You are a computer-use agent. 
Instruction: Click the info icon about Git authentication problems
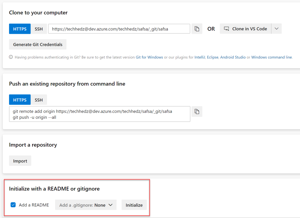click(11, 57)
